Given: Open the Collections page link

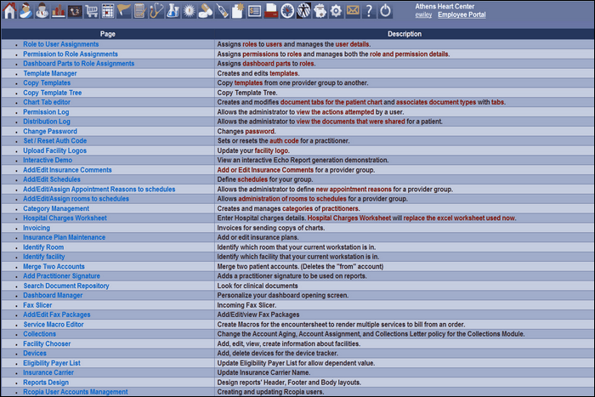Looking at the screenshot, I should pos(39,334).
